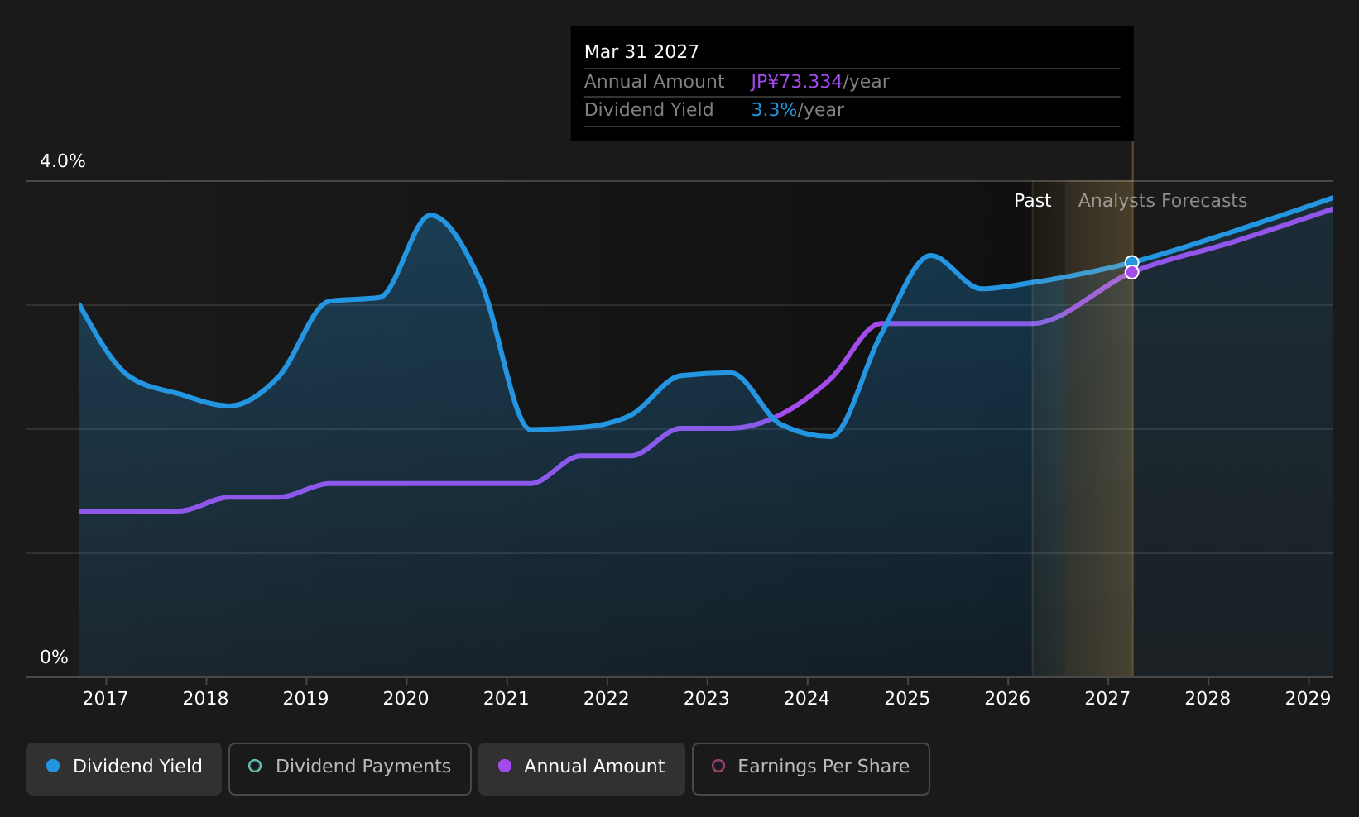Click the 2020 x-axis label
The width and height of the screenshot is (1359, 817).
(406, 699)
